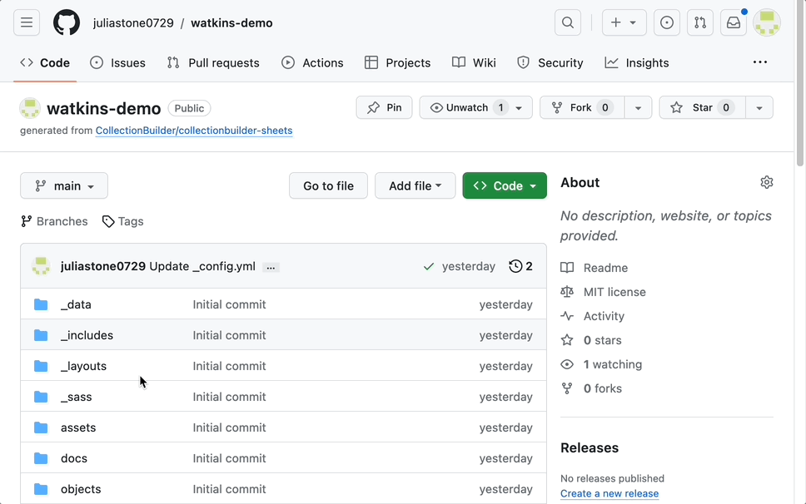Open the search magnifier icon
The width and height of the screenshot is (806, 504).
pyautogui.click(x=568, y=23)
